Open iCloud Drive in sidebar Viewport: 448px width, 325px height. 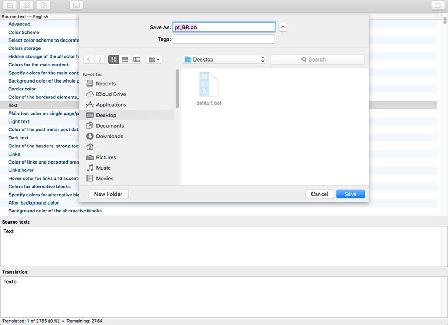click(x=111, y=94)
